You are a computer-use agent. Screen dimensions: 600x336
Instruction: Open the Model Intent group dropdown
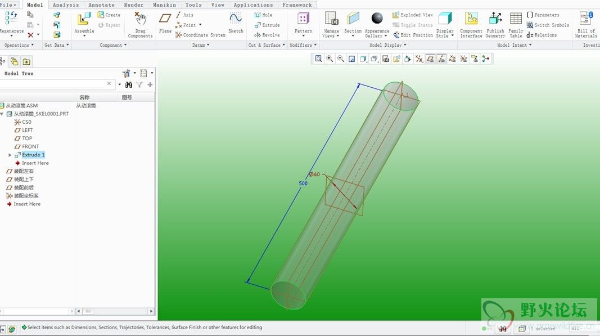click(515, 45)
